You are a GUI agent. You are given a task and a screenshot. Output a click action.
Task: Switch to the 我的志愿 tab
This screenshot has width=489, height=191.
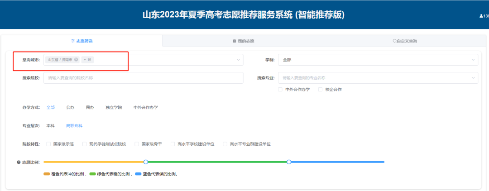tap(244, 41)
